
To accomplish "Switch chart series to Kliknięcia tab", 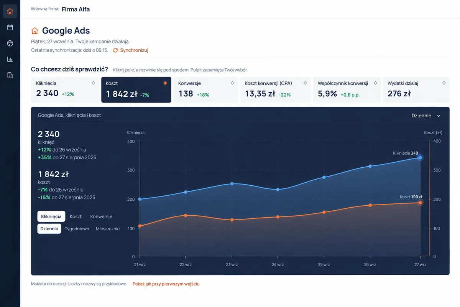I will pyautogui.click(x=51, y=216).
